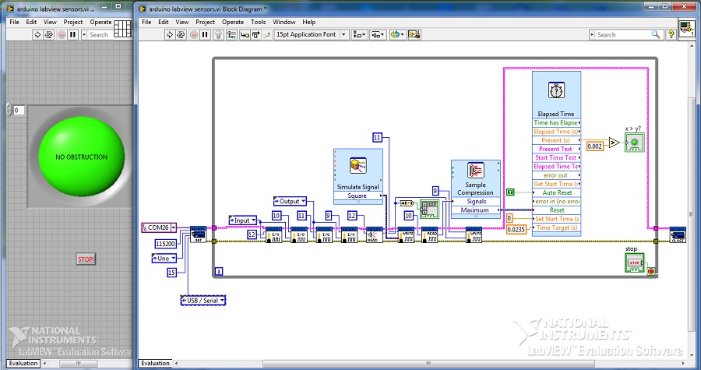Expand the COM26 port selector
Image resolution: width=701 pixels, height=370 pixels.
click(159, 227)
